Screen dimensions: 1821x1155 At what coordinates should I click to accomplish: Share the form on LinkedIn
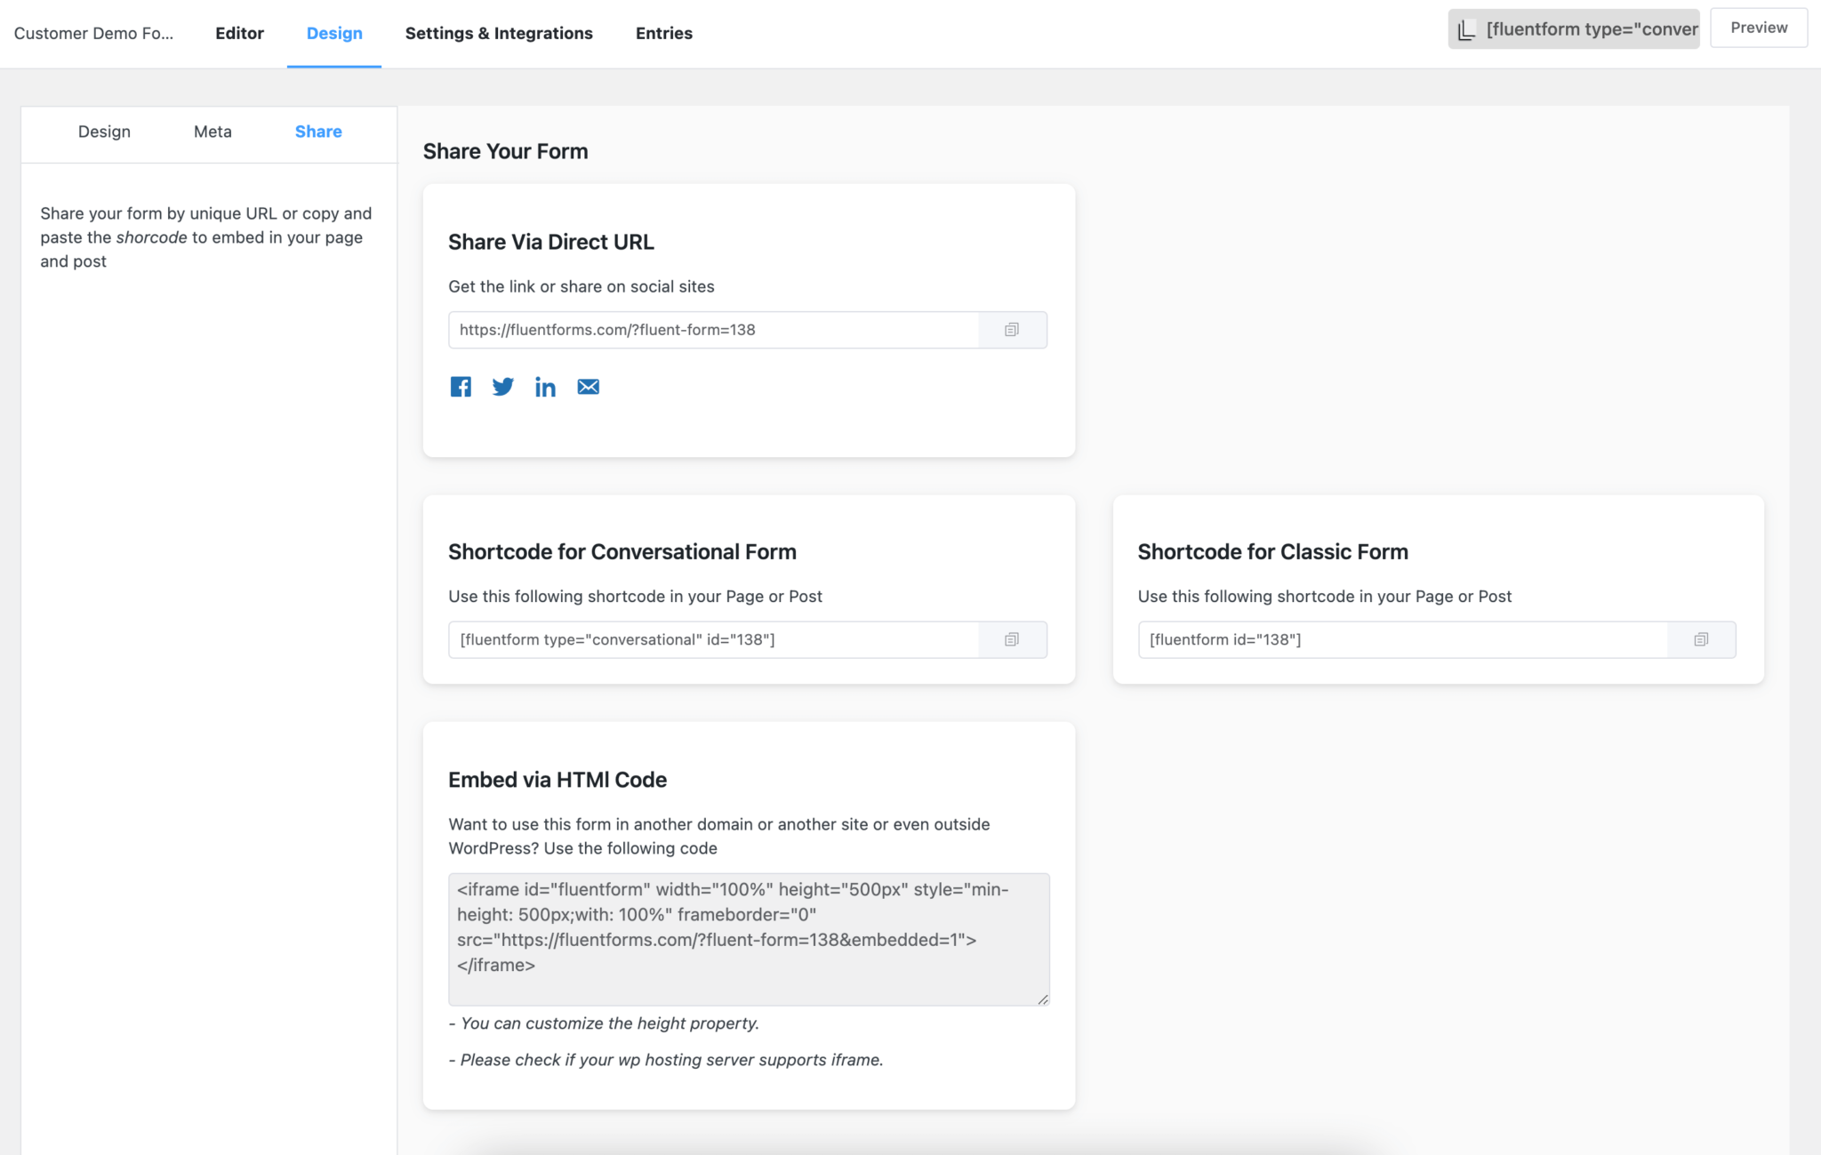pos(545,387)
